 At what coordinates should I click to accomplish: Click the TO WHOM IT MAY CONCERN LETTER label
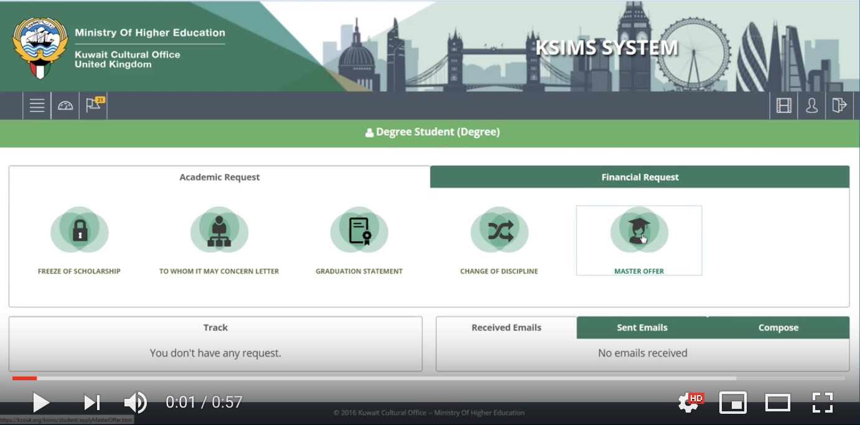pos(219,271)
